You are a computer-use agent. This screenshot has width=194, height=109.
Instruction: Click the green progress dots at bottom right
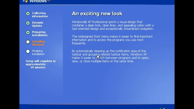(x=161, y=108)
